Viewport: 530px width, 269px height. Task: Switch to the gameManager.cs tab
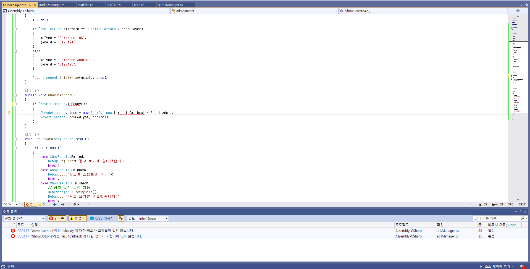[x=175, y=5]
